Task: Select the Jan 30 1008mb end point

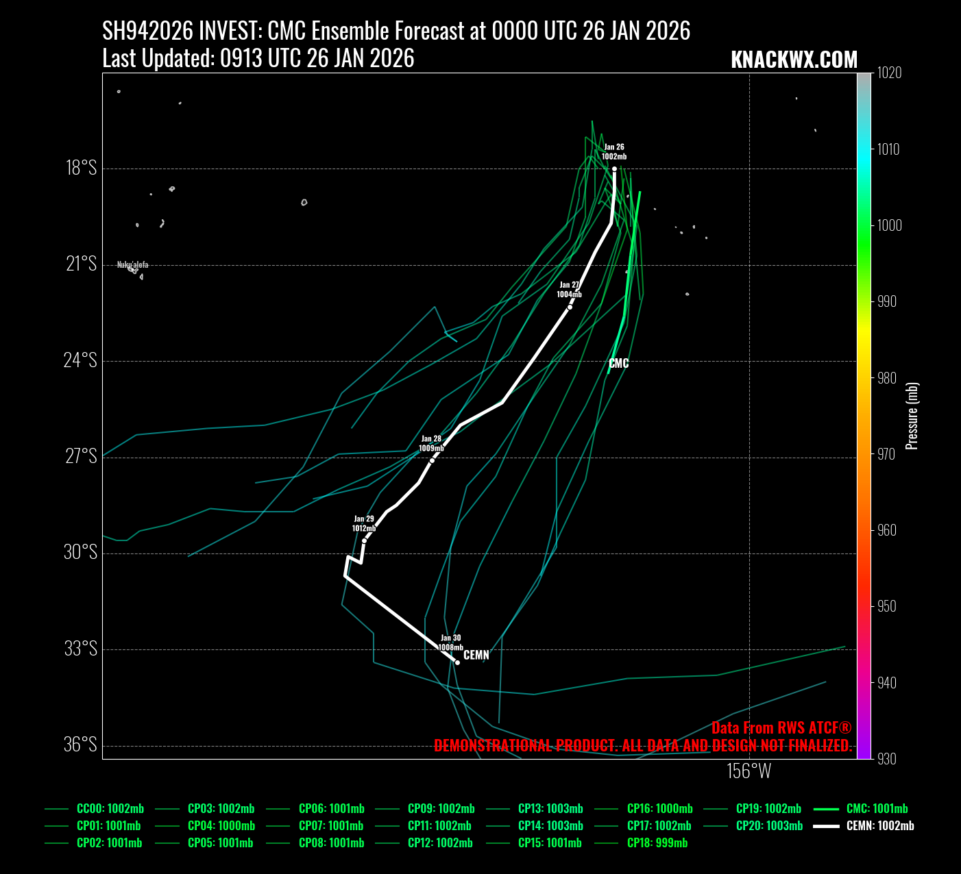Action: click(457, 662)
